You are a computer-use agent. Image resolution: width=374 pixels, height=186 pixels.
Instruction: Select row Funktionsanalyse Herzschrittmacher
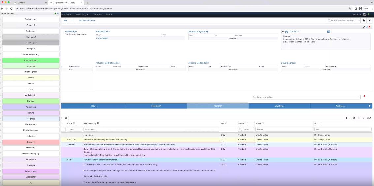click(x=217, y=160)
